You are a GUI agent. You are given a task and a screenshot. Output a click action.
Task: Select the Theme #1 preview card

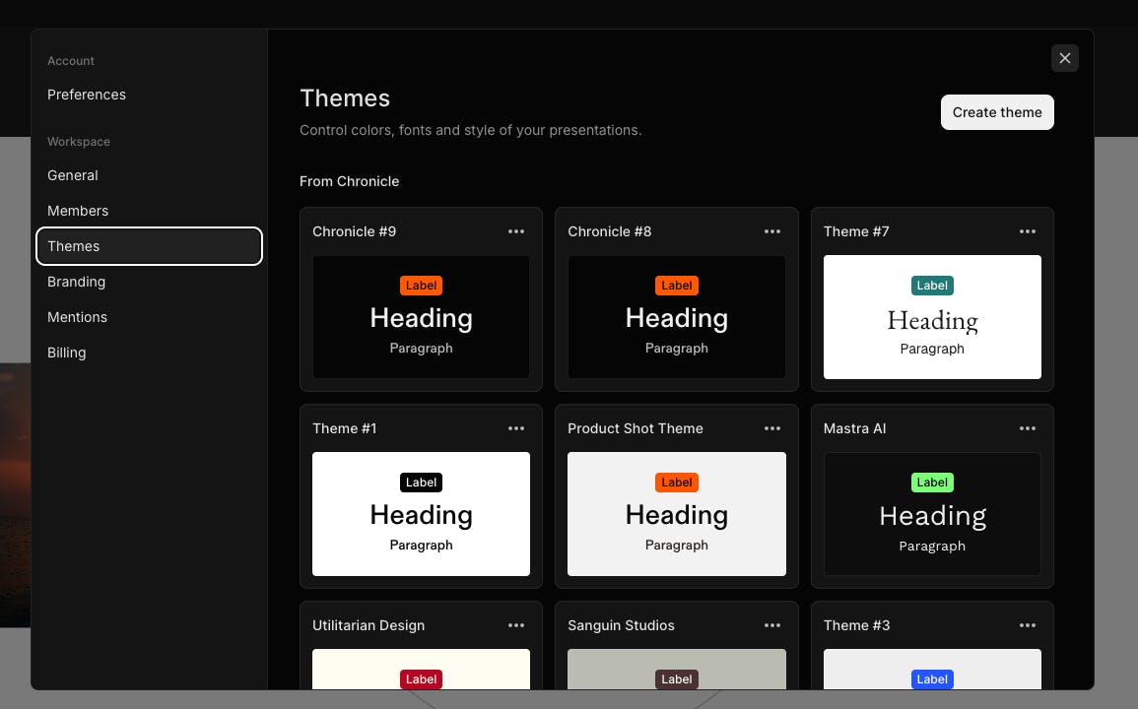(421, 514)
